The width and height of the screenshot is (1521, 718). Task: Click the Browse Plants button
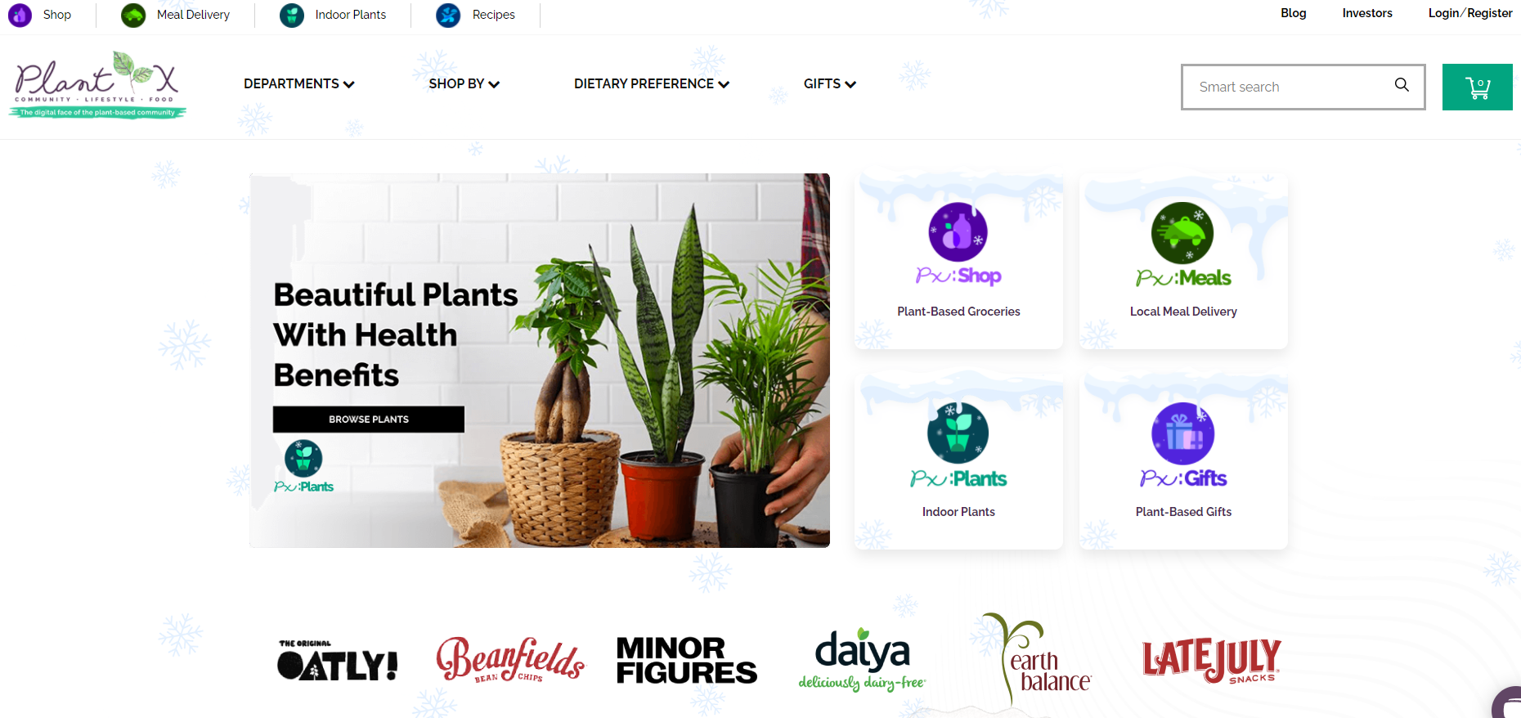point(369,419)
